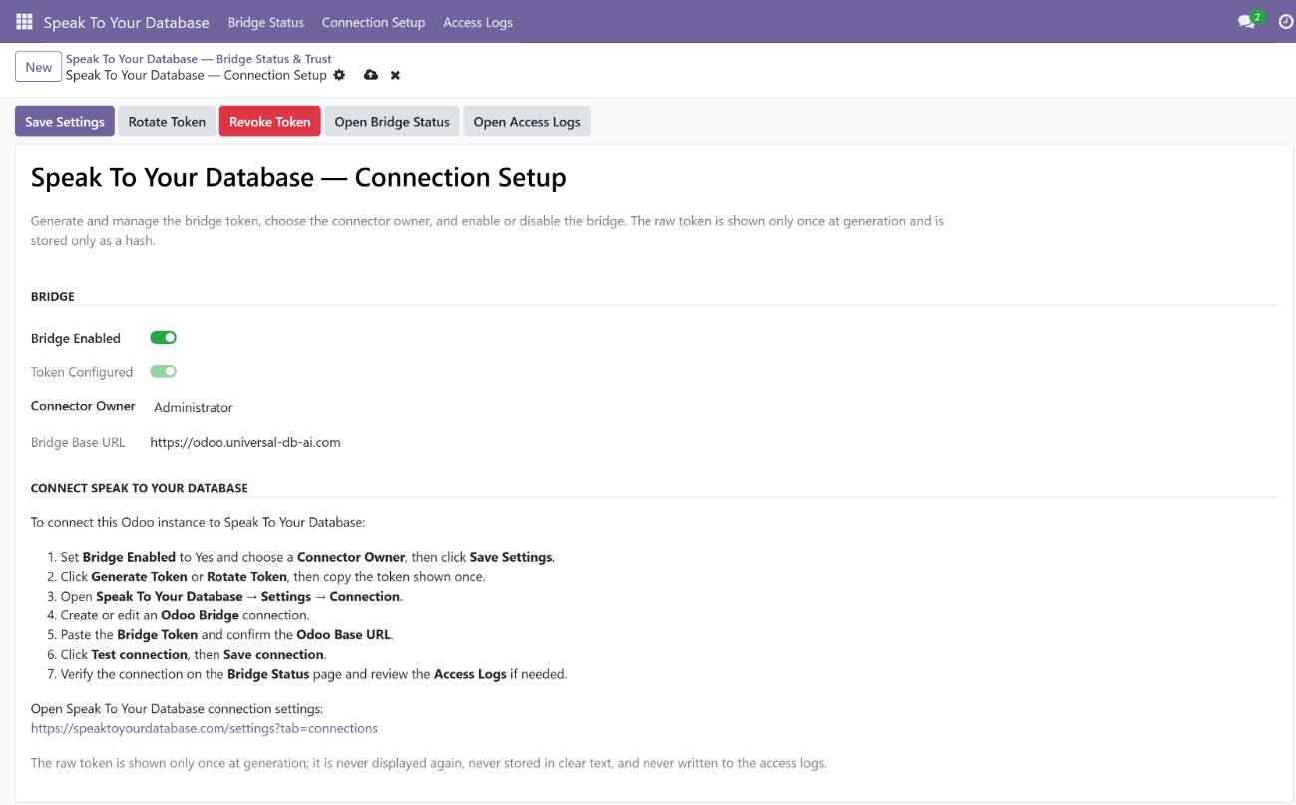Click the Token Configured label

click(82, 372)
